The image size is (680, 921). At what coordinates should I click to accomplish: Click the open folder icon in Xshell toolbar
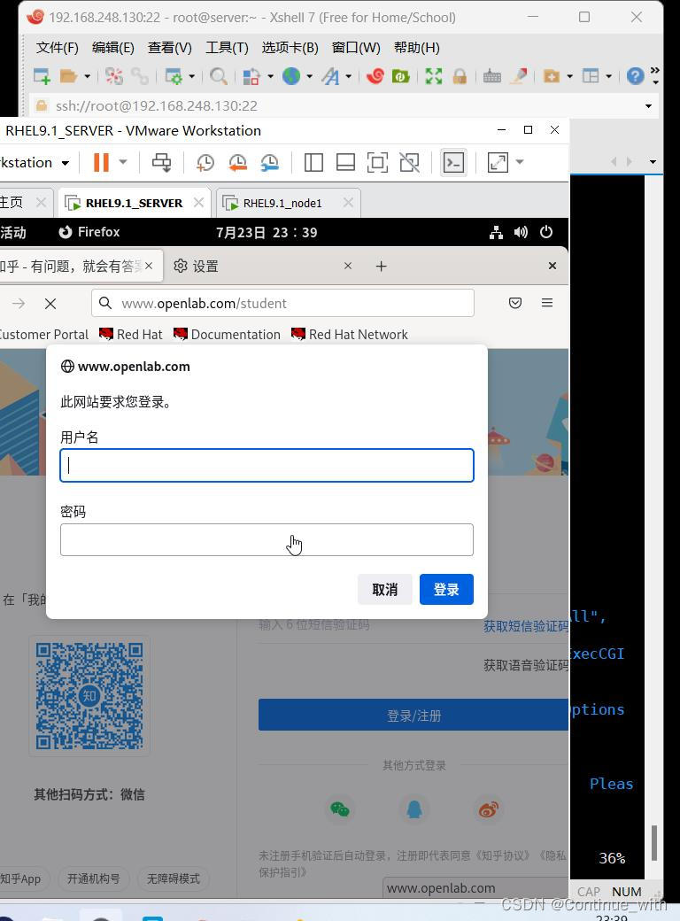(69, 76)
